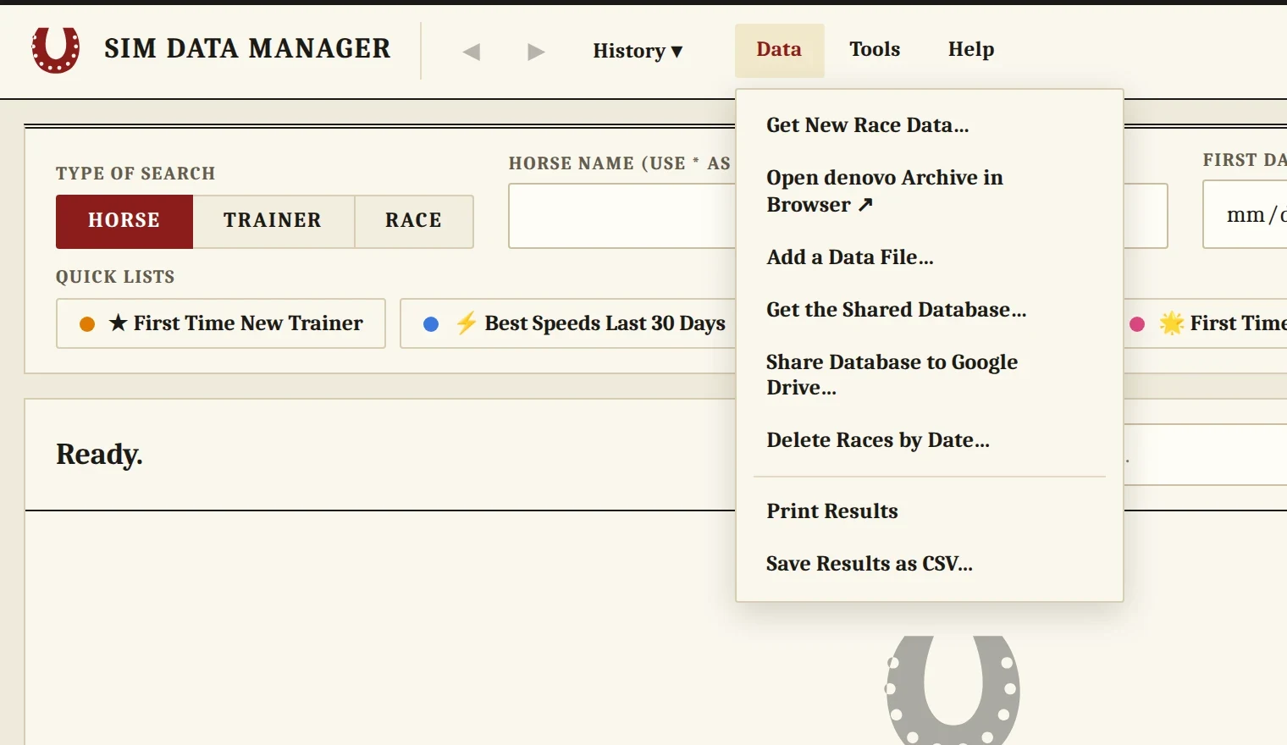This screenshot has height=745, width=1287.
Task: Switch search type to Trainer
Action: coord(273,221)
